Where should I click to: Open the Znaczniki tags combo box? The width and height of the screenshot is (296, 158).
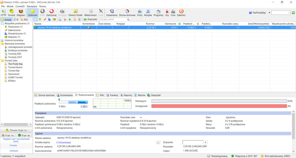click(206, 142)
